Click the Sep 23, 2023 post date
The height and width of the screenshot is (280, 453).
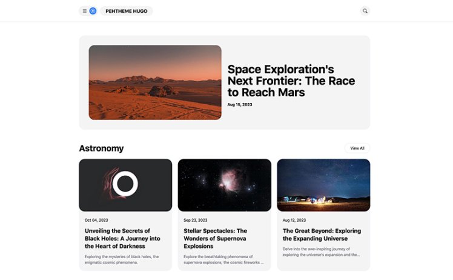tap(195, 220)
